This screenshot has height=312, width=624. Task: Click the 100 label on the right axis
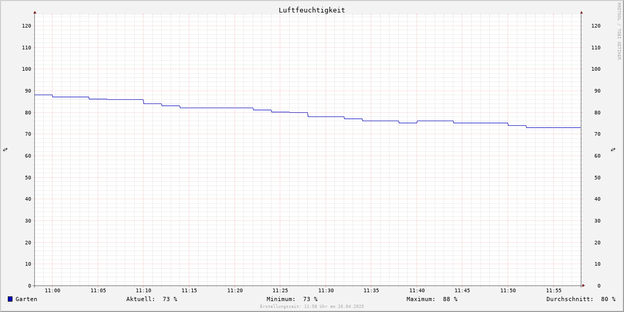click(x=596, y=69)
